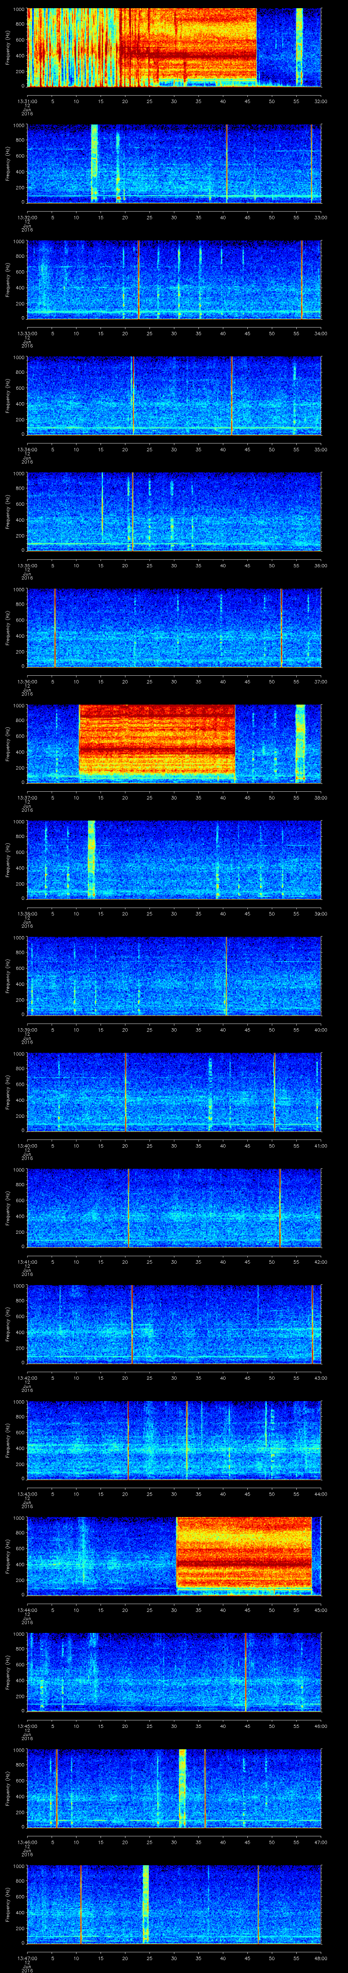348x1973 pixels.
Task: Click the '39:00' end time label
Action: 320,913
